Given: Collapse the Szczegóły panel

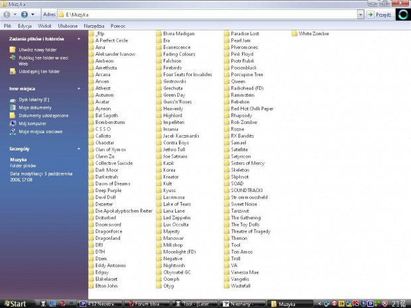Looking at the screenshot, I should click(x=79, y=149).
